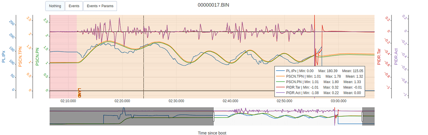Click the orange PSCN.TPN axis title

(x=20, y=56)
